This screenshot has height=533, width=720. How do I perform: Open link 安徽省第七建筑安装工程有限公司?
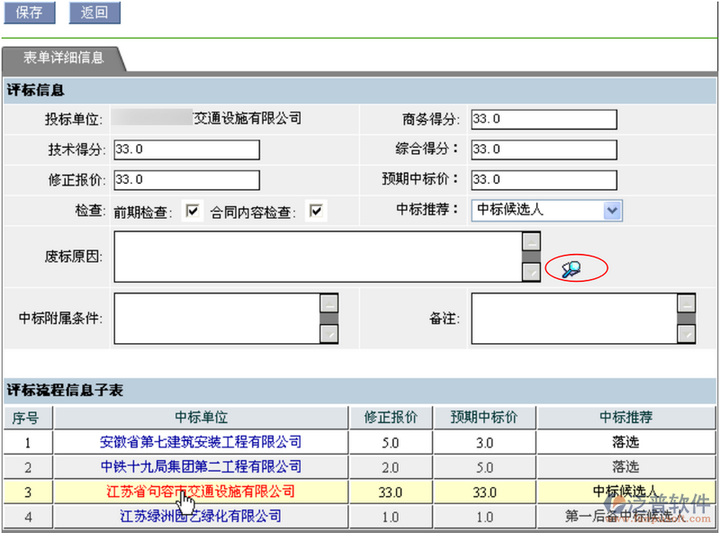click(x=200, y=442)
